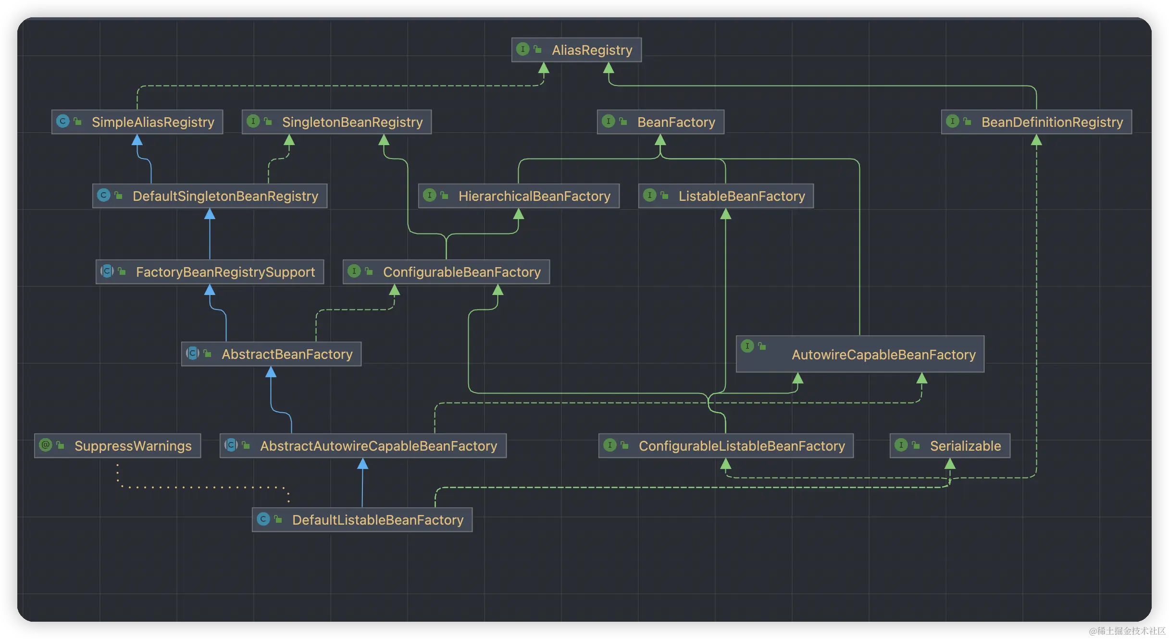Select the AbstractAutowireCapableBeanFactory node label
Screen dimensions: 1169x639
(378, 446)
